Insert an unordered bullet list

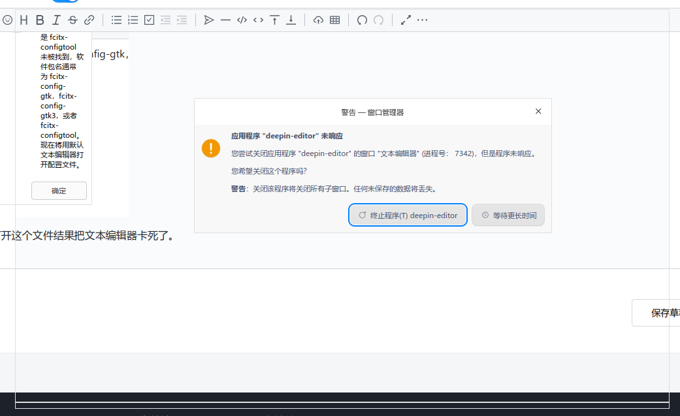116,20
